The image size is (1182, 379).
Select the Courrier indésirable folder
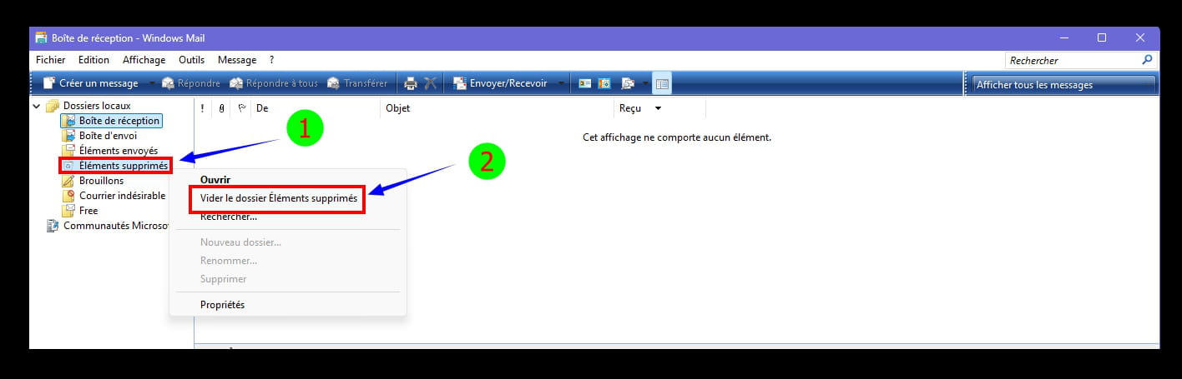pos(122,196)
